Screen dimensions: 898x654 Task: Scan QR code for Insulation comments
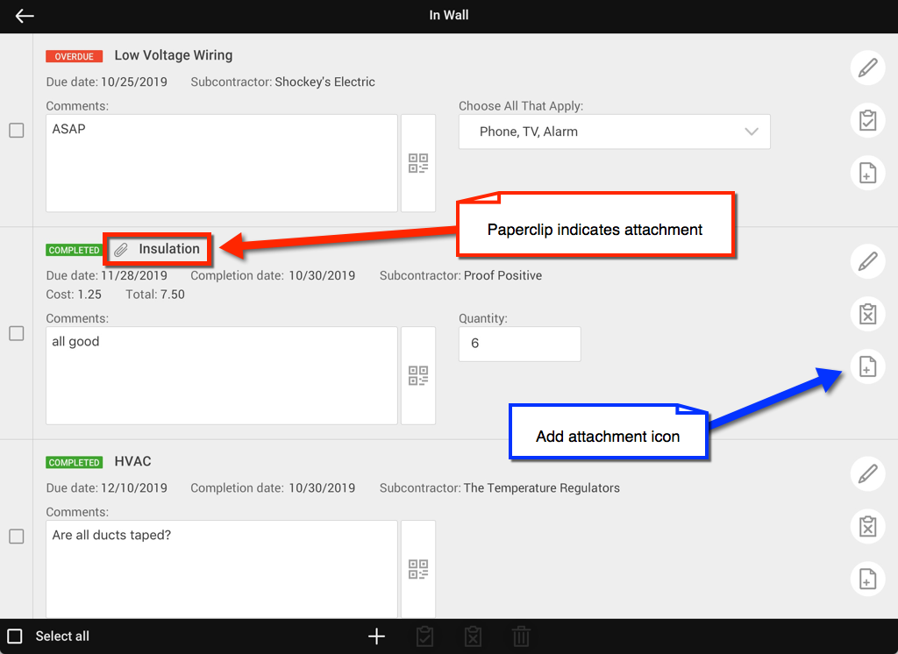(x=418, y=375)
